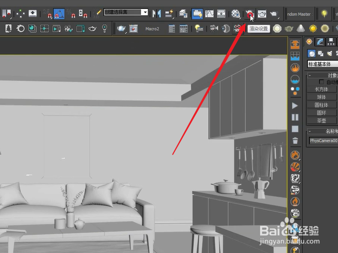Stop the simulation with the square icon
The width and height of the screenshot is (338, 253).
click(x=295, y=129)
